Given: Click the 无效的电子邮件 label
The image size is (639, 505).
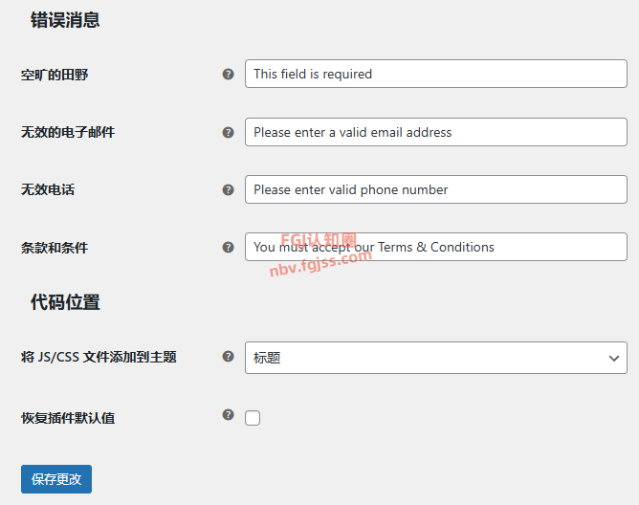Looking at the screenshot, I should click(68, 132).
